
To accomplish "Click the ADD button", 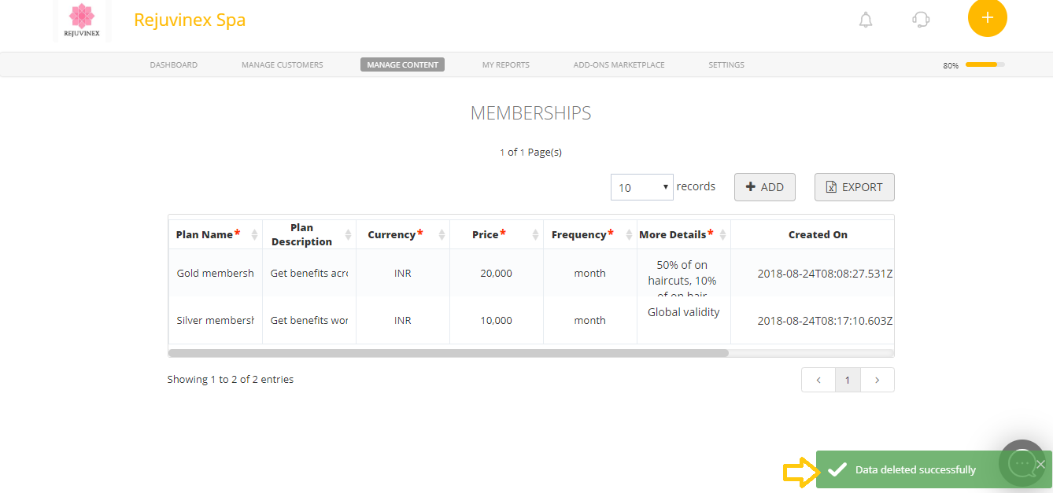I will pos(764,187).
